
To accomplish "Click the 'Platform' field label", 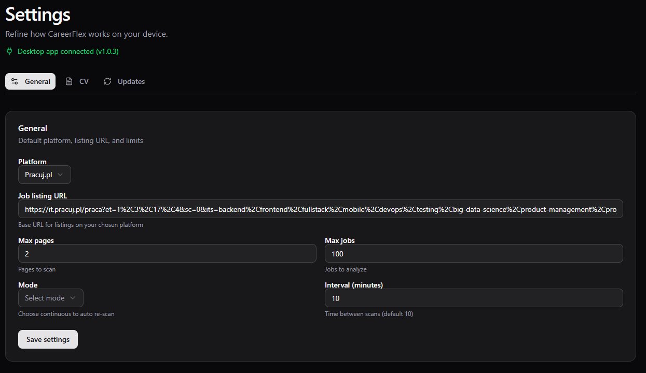I will pyautogui.click(x=32, y=162).
